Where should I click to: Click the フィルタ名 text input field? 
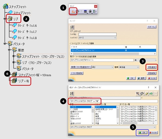(97, 34)
